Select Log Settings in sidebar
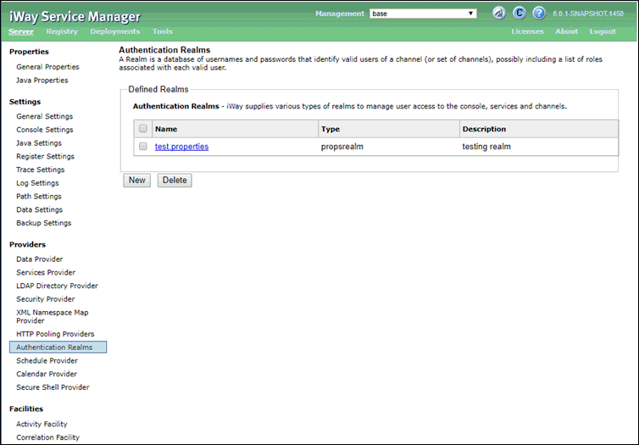This screenshot has height=445, width=639. (37, 183)
